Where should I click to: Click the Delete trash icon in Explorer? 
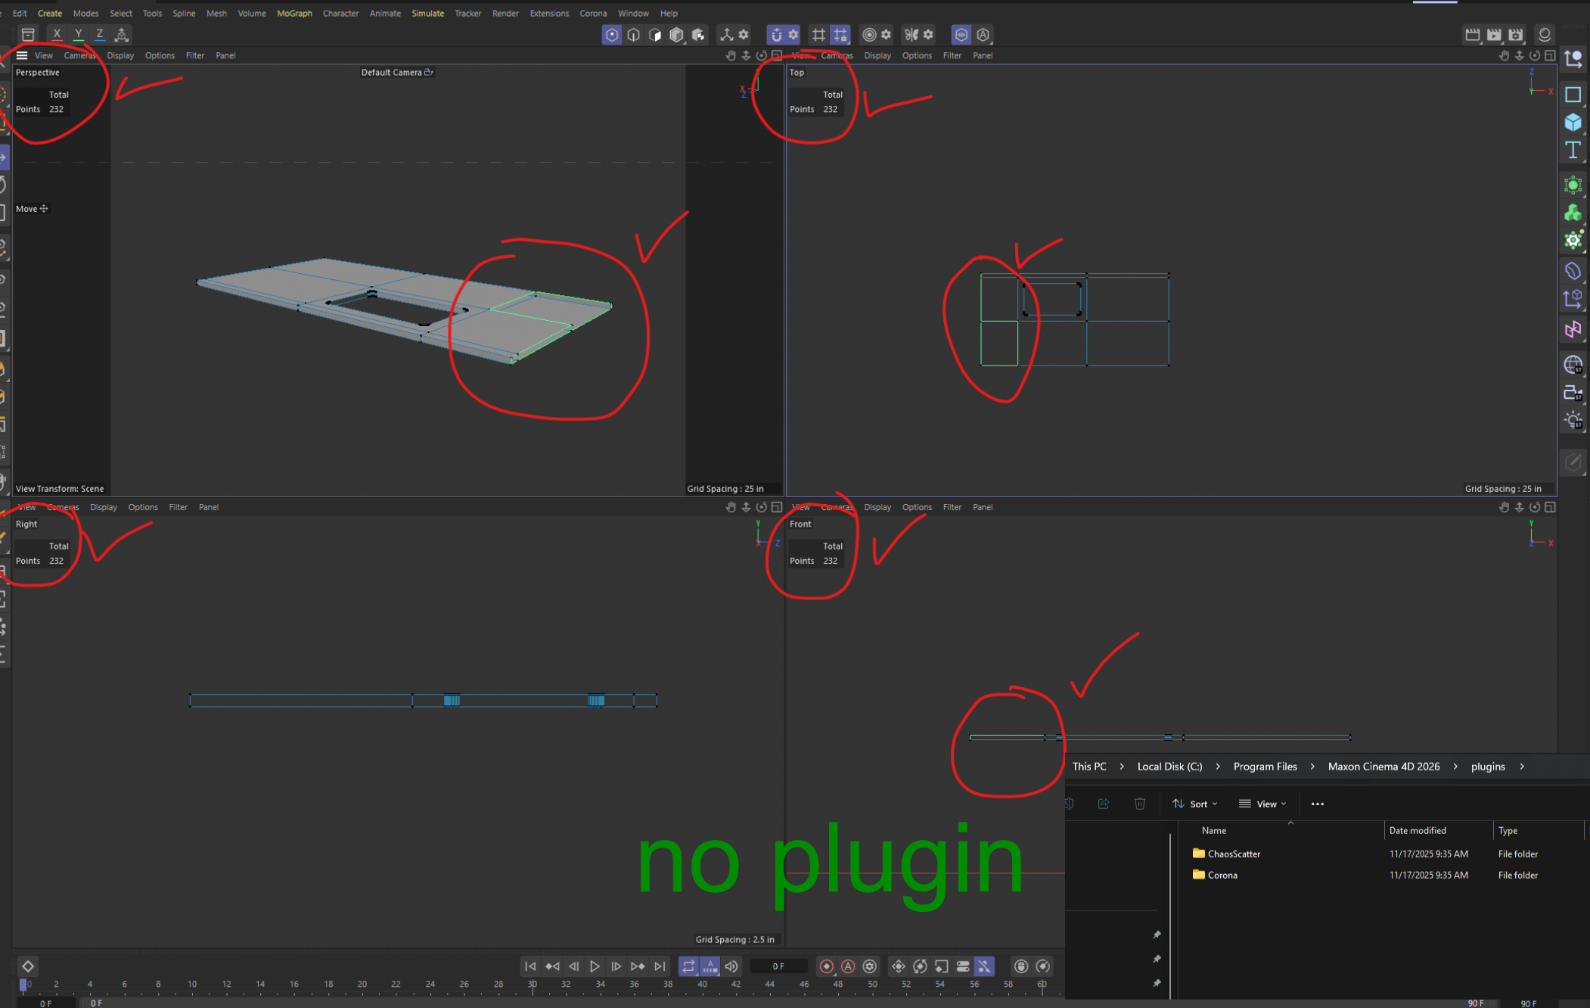1140,804
